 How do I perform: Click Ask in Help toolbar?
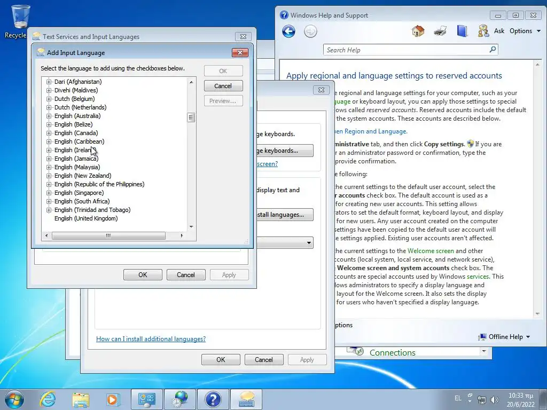(499, 31)
